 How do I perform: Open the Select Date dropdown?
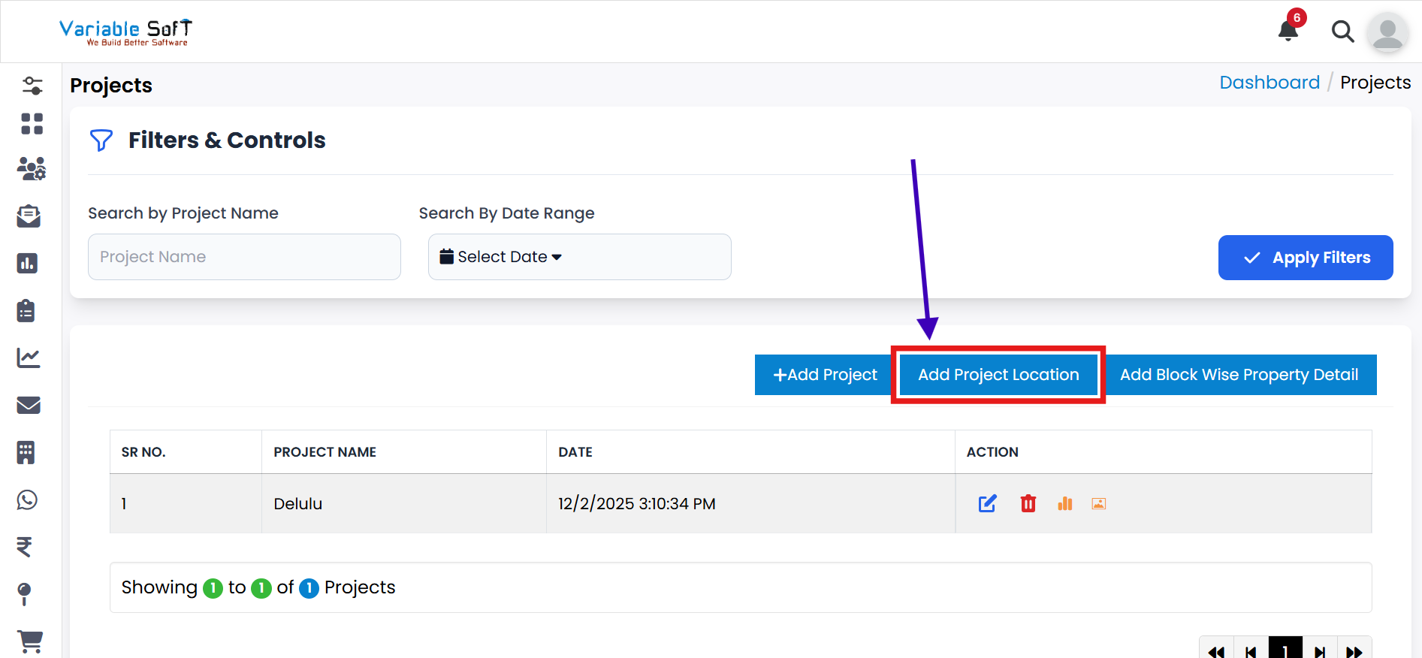(579, 257)
